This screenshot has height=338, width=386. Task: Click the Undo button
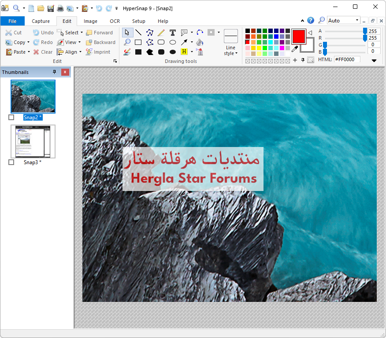pyautogui.click(x=43, y=33)
